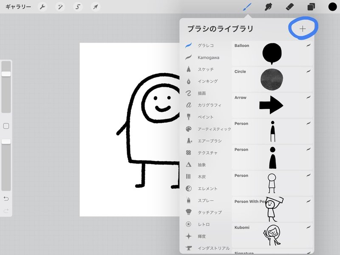Open the タッチアップ brush category

click(206, 212)
